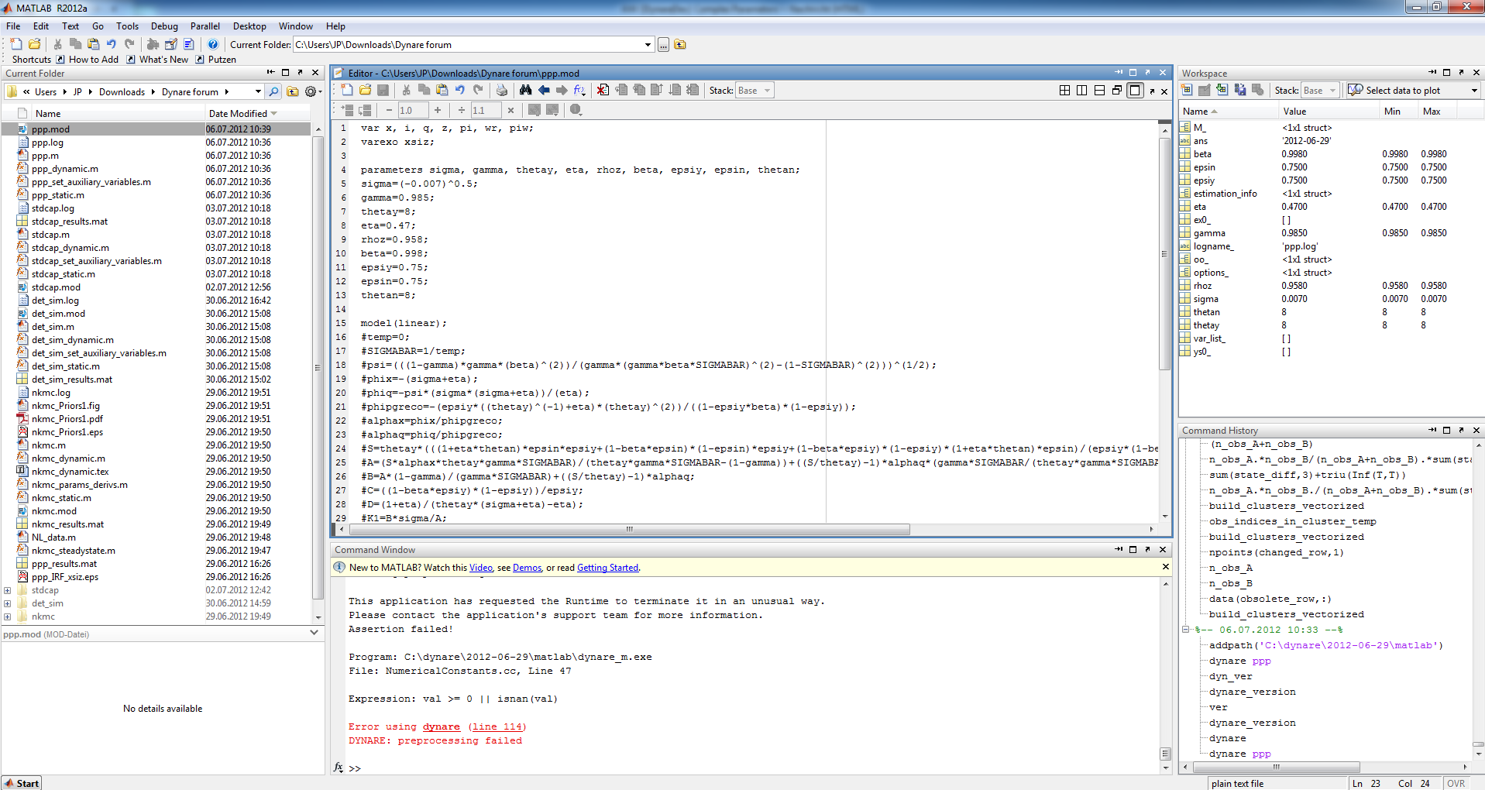The height and width of the screenshot is (790, 1485).
Task: Click Command History horizontal scrollbar
Action: (1276, 768)
